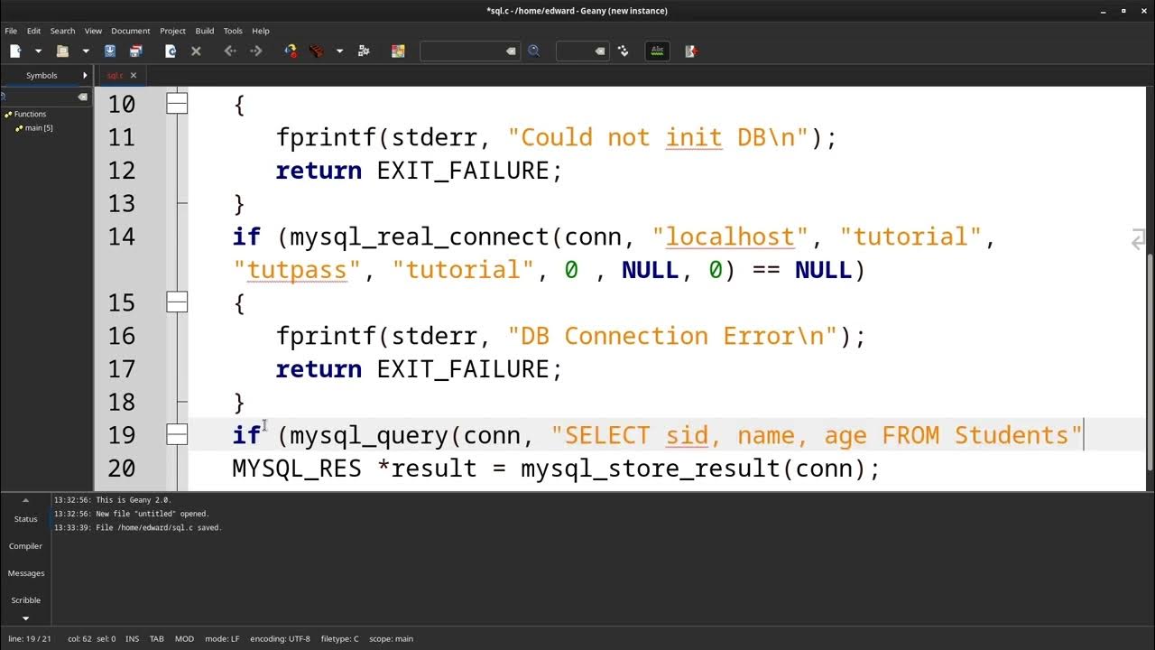Click "encoding: UTF-8" in status bar
This screenshot has width=1155, height=650.
(x=280, y=639)
